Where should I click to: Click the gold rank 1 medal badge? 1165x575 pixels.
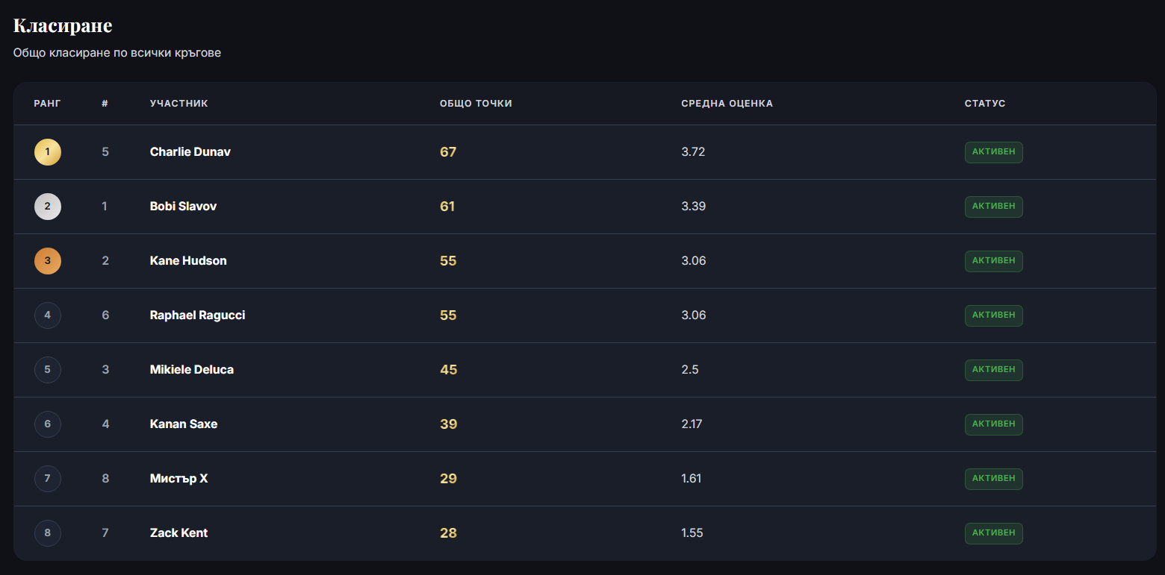coord(48,152)
